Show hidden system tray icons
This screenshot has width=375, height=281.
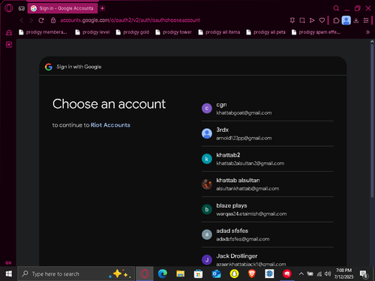[301, 274]
